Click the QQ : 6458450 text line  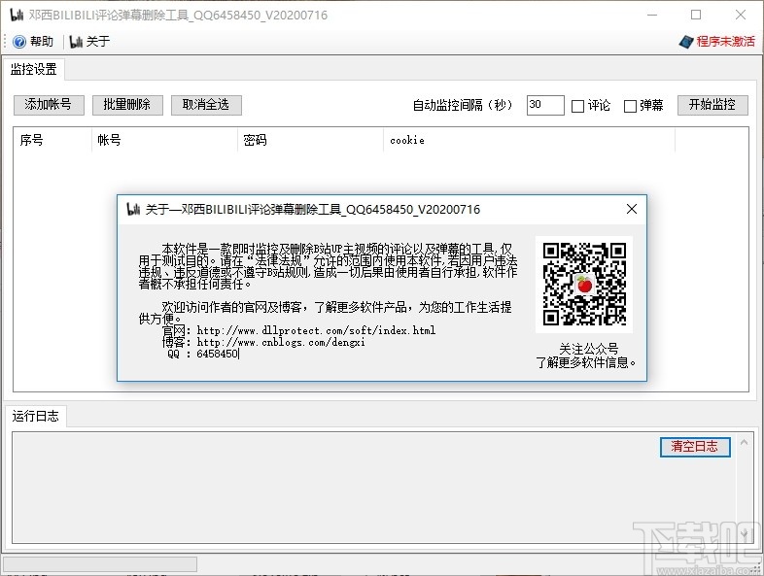coord(202,354)
